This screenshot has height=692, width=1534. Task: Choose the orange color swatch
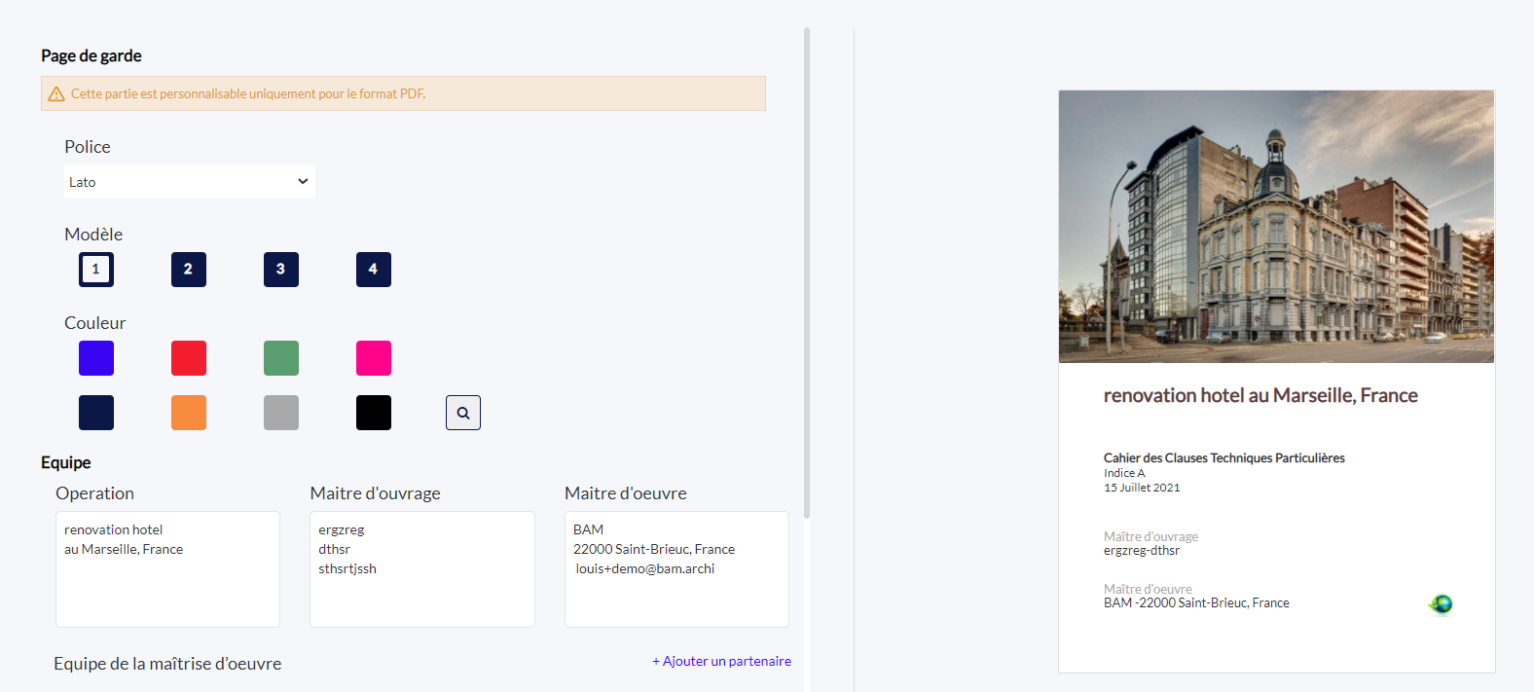point(189,413)
